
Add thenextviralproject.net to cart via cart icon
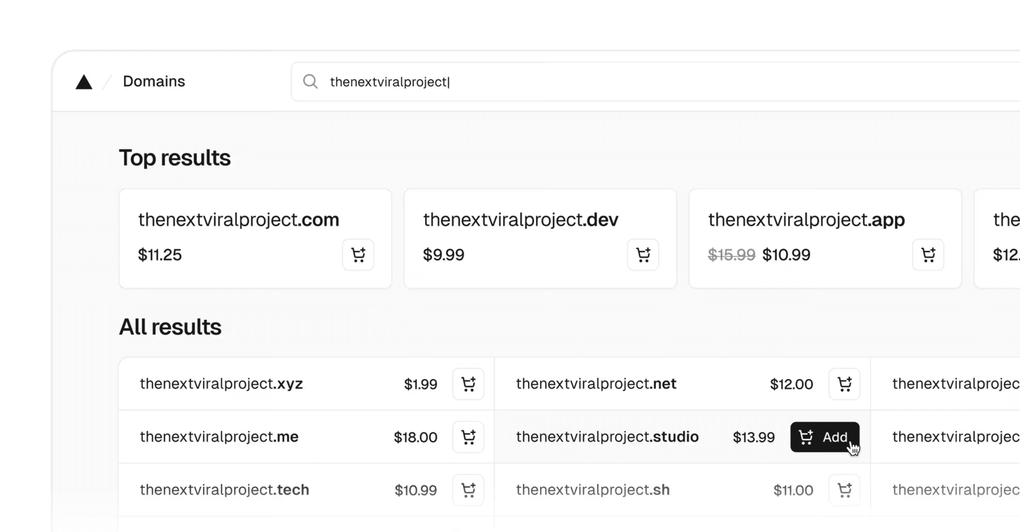pyautogui.click(x=844, y=384)
